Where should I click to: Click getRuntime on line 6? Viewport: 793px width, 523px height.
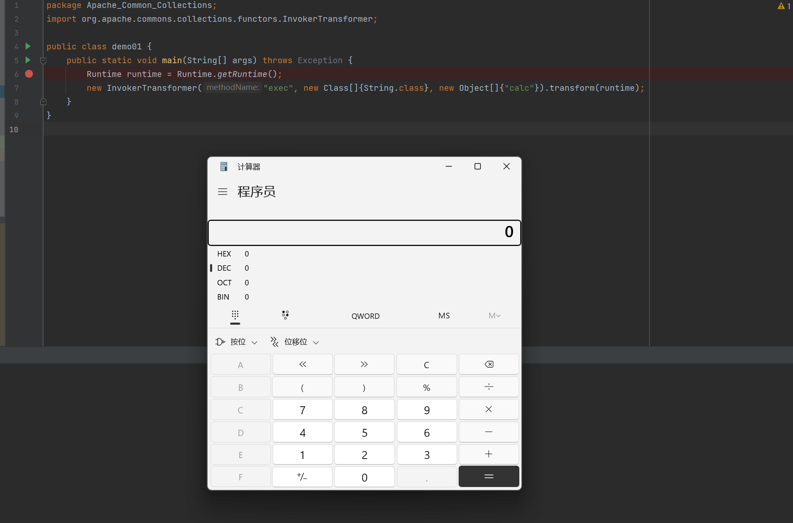[242, 74]
